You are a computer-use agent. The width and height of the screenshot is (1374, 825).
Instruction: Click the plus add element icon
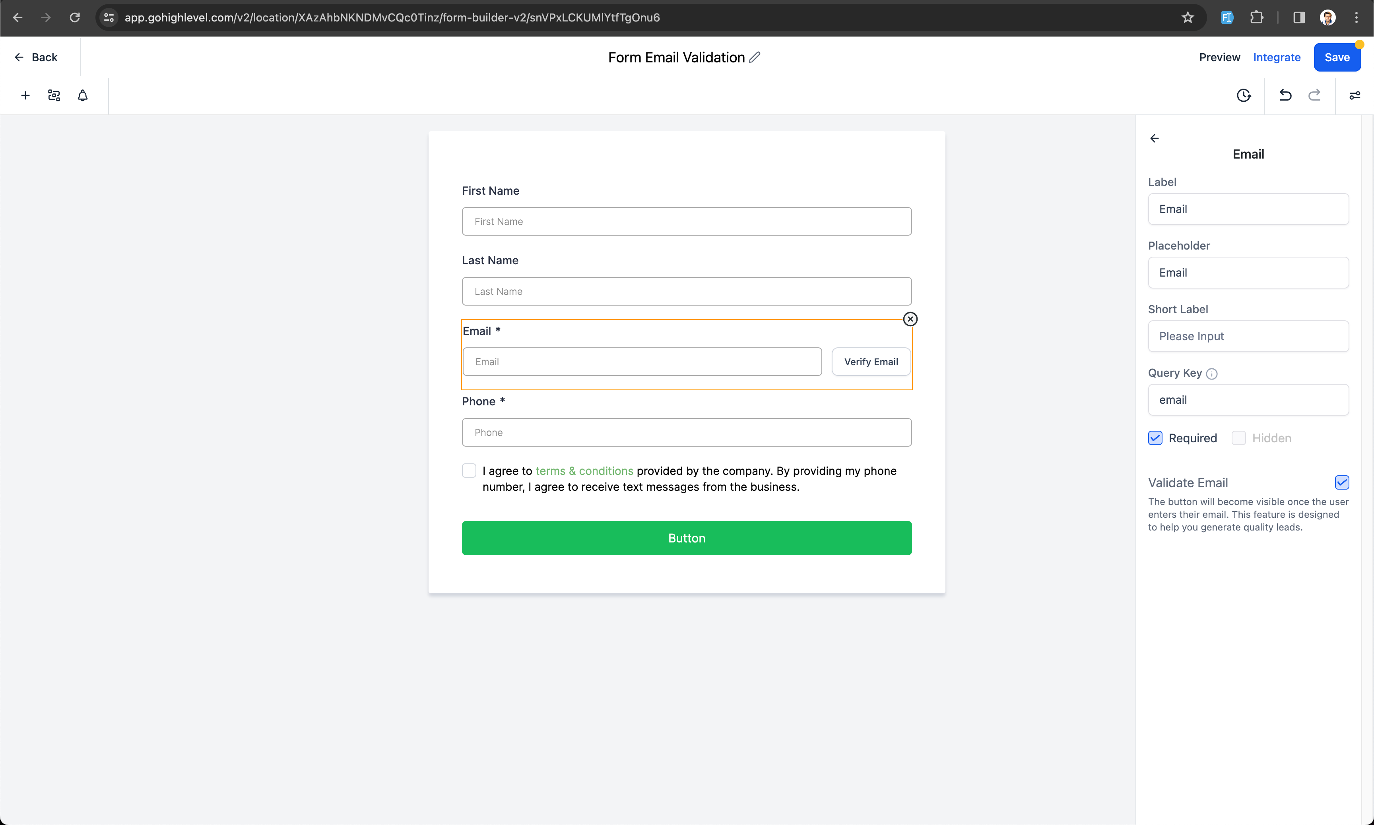click(25, 96)
